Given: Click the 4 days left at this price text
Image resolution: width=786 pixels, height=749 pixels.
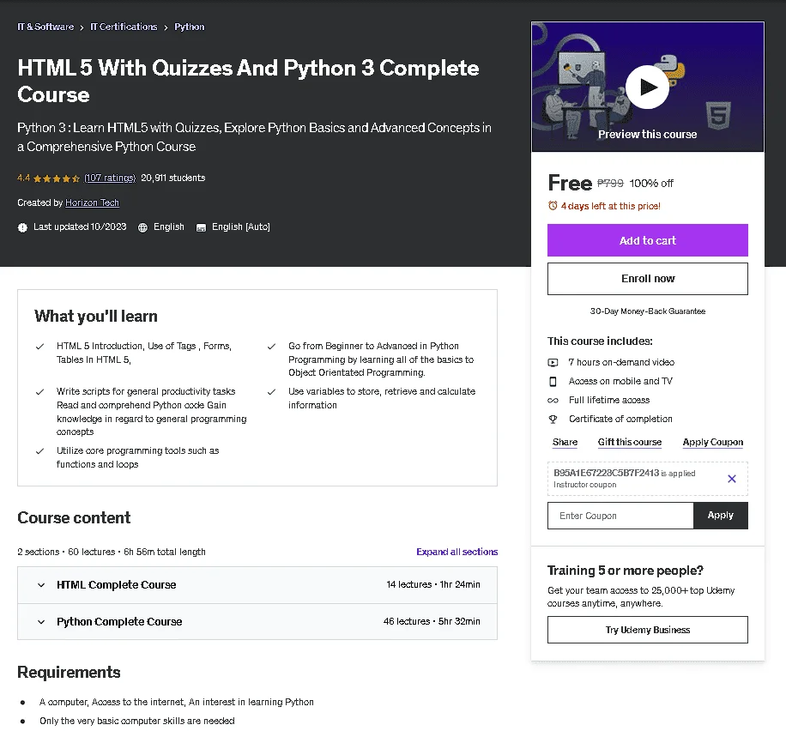Looking at the screenshot, I should tap(611, 206).
